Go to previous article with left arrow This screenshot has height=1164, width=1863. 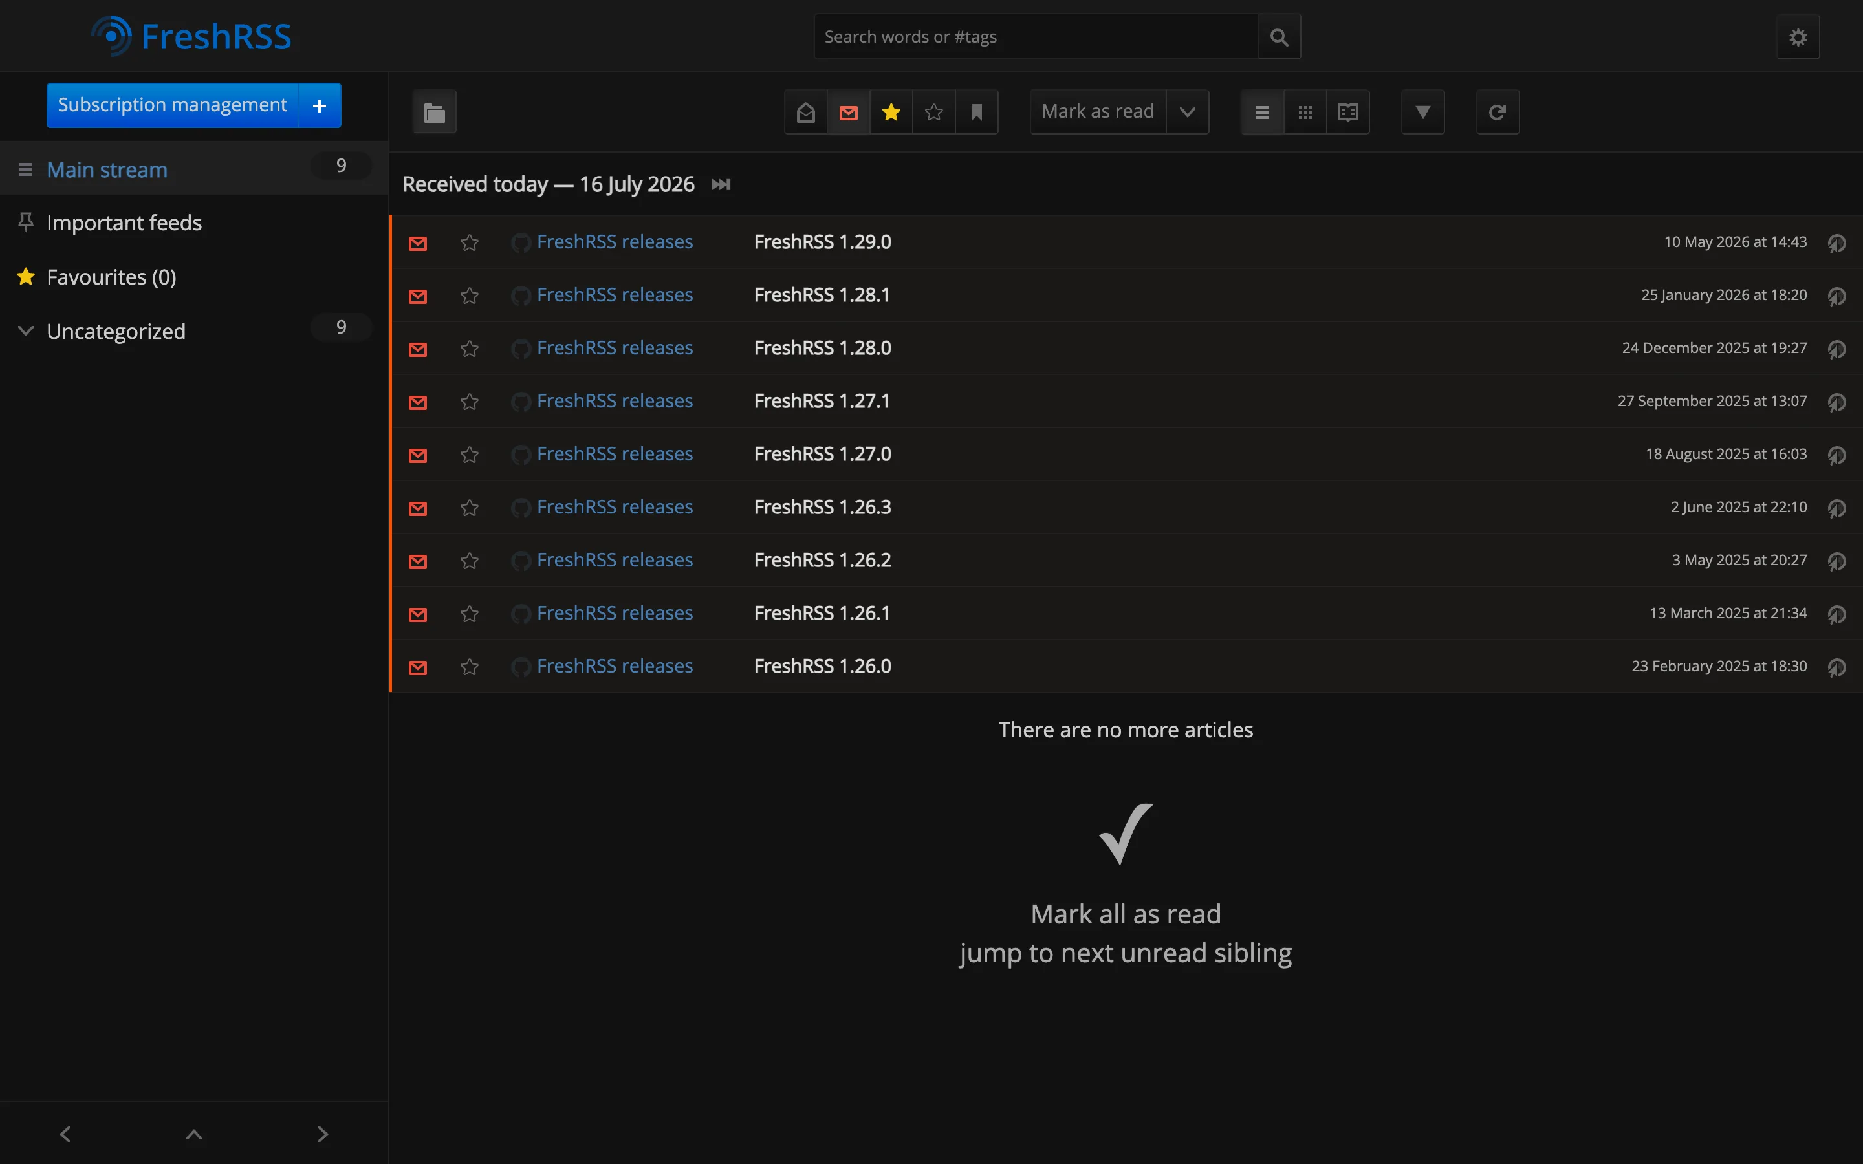pyautogui.click(x=65, y=1134)
